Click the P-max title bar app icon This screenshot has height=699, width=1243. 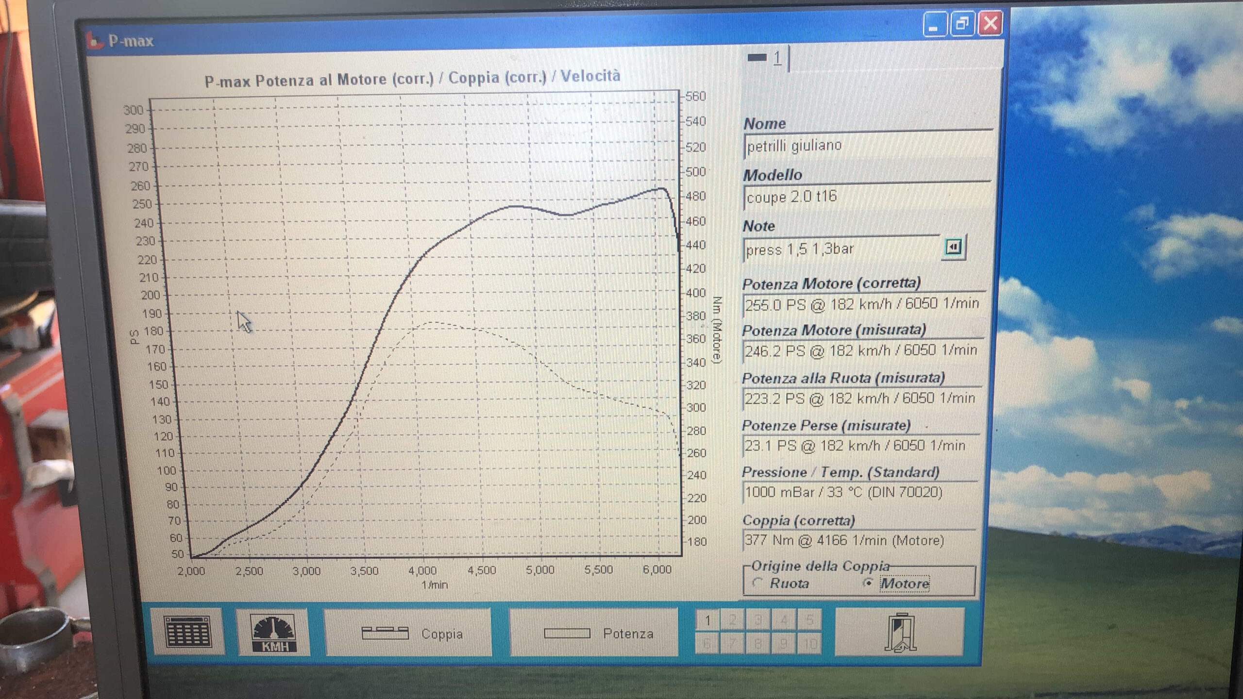click(x=95, y=41)
